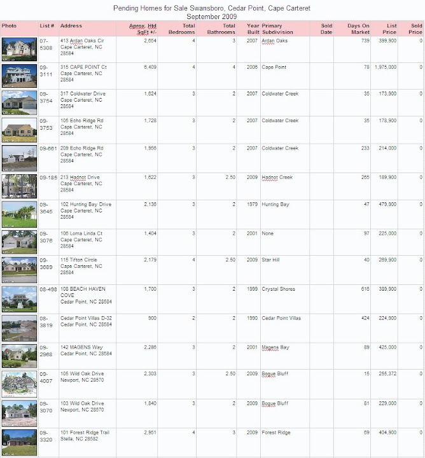This screenshot has width=425, height=458.
Task: Click photo for 106 Loma Linda Ct
Action: tap(19, 242)
